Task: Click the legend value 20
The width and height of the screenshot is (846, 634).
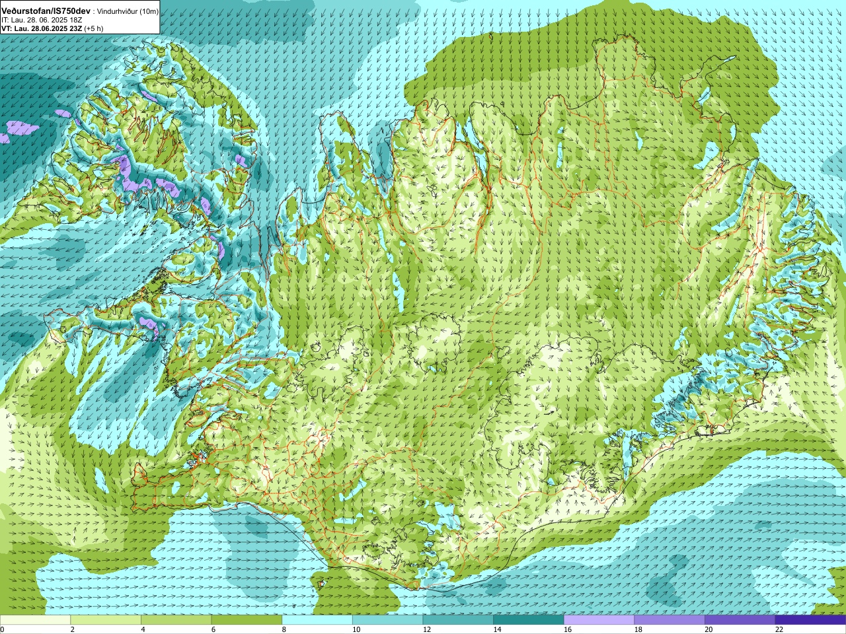Action: 709,629
